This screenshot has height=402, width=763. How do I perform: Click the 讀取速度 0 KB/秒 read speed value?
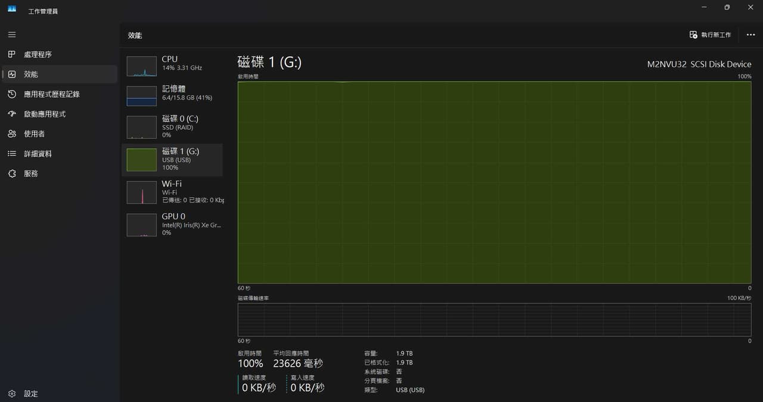click(x=259, y=388)
